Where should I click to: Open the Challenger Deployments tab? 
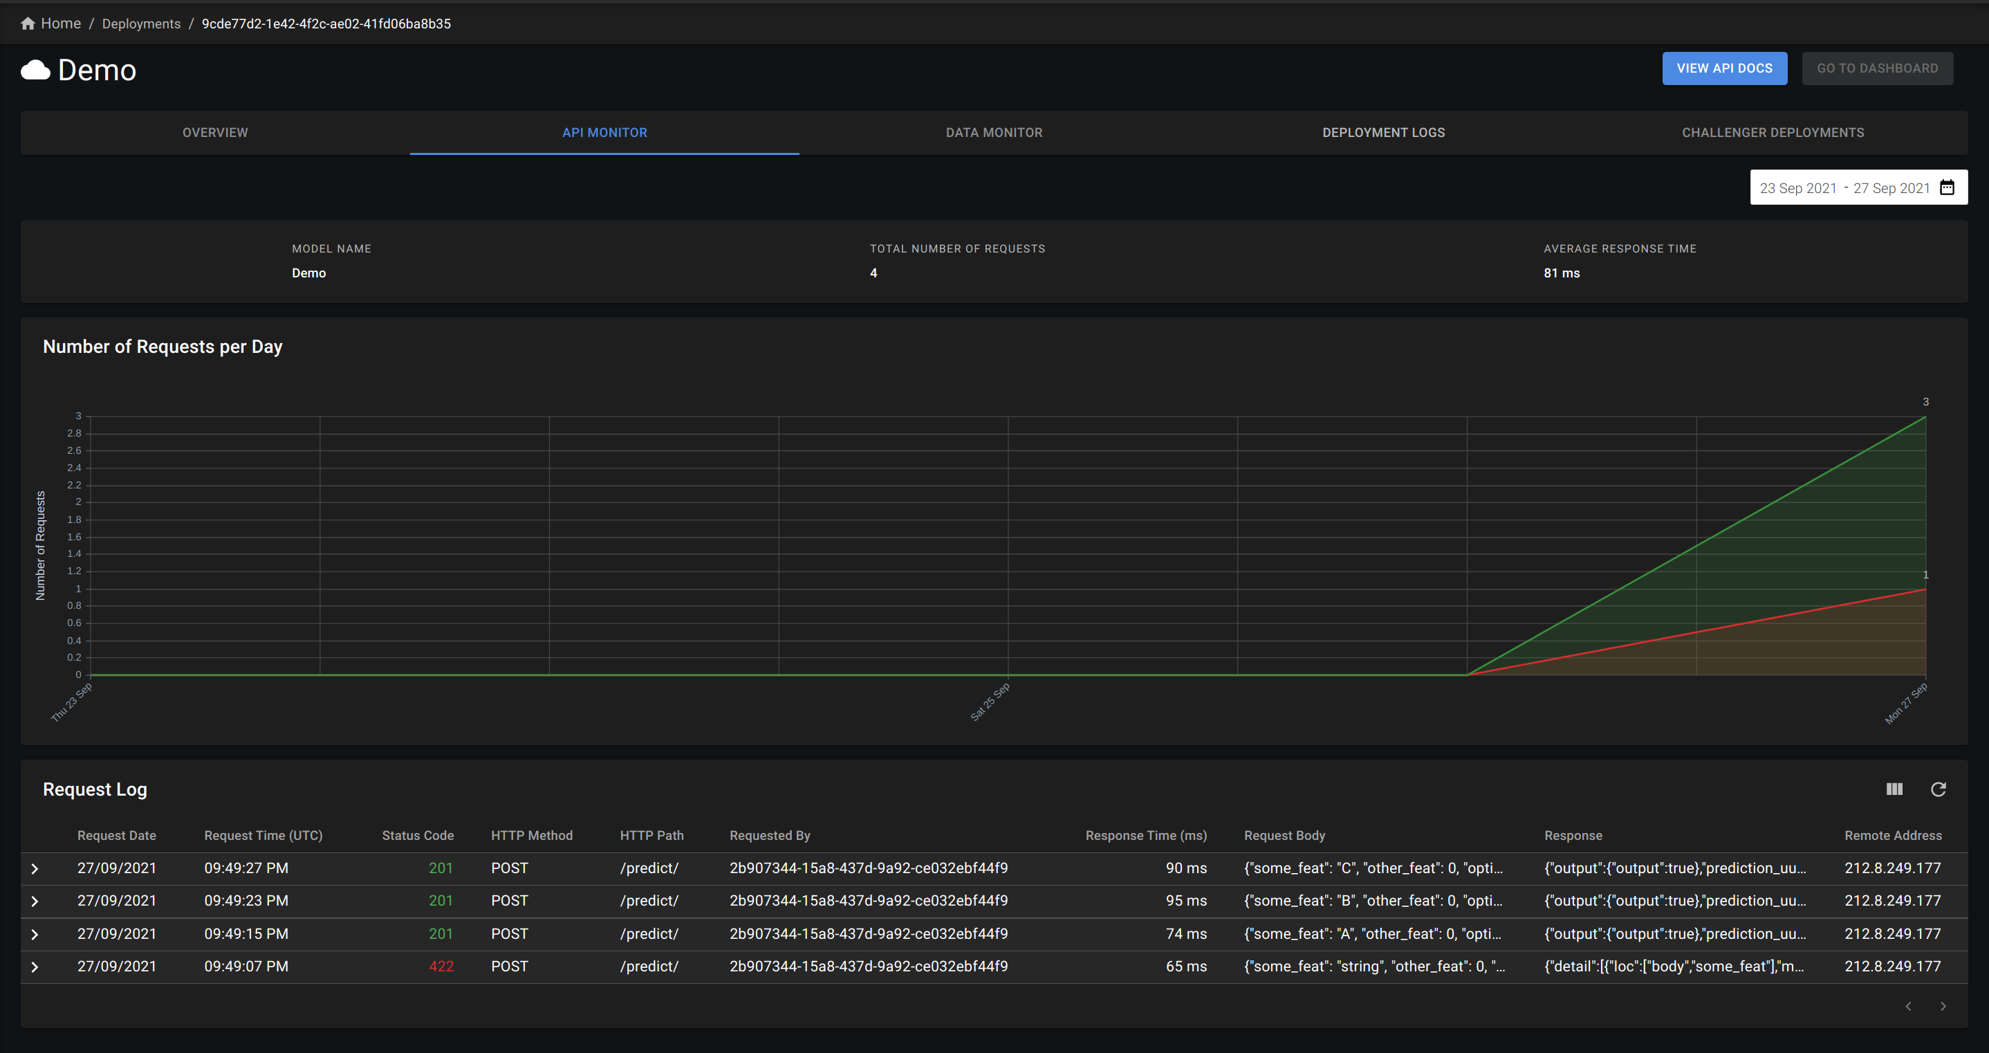click(x=1773, y=132)
